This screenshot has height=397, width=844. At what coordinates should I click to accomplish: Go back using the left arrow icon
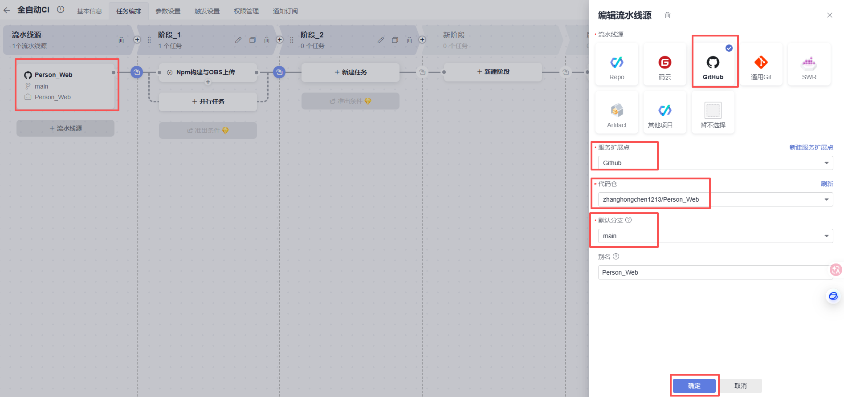(7, 10)
